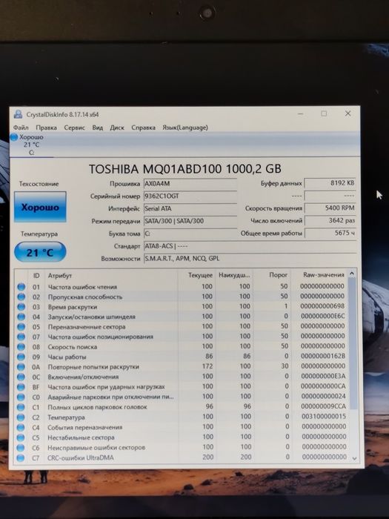Click the Буква тома field C:
The width and height of the screenshot is (389, 519).
[190, 234]
